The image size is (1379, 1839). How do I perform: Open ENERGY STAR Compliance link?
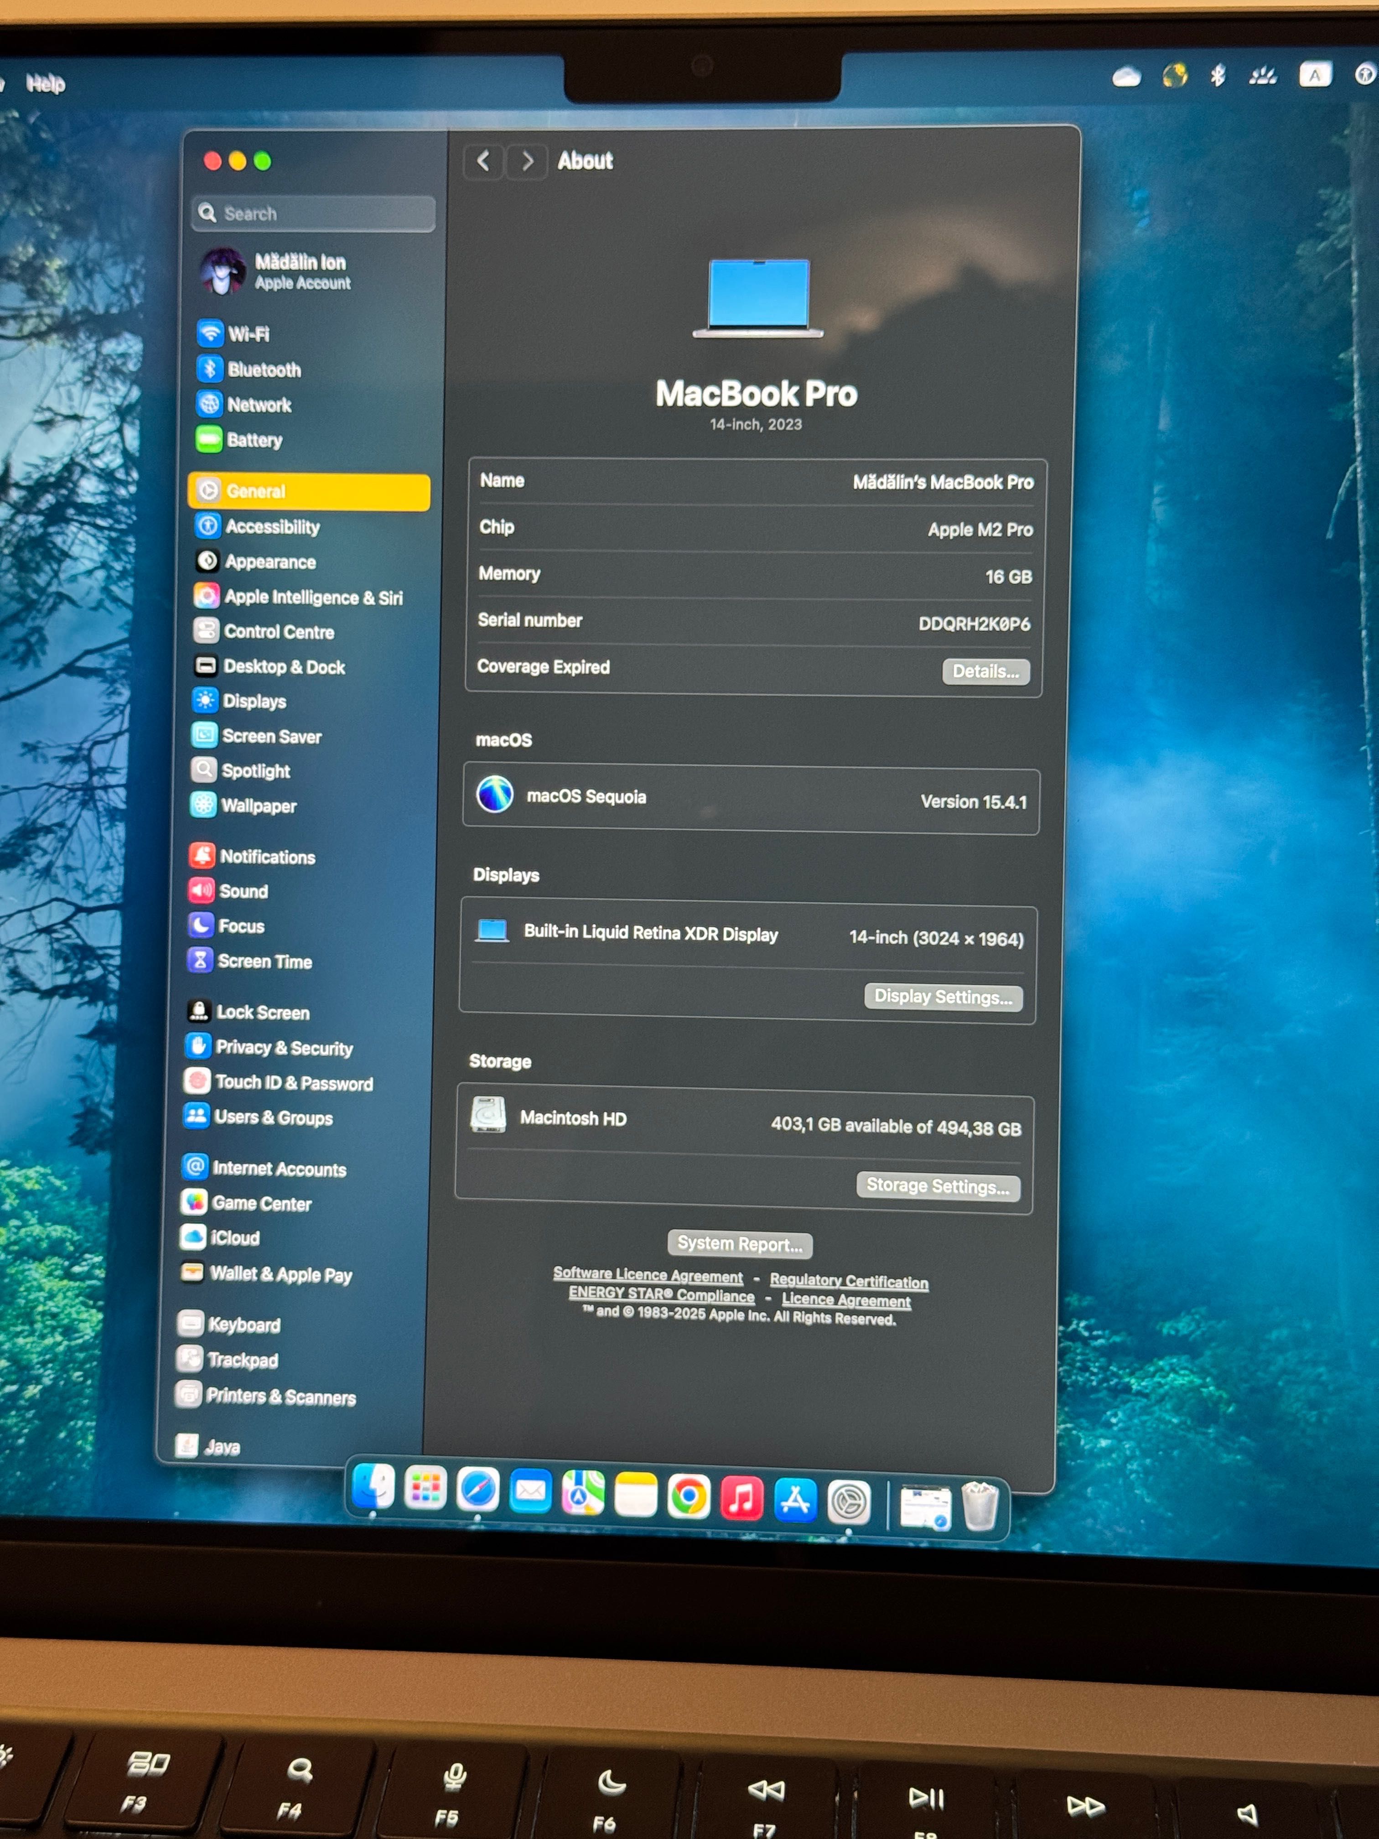click(662, 1294)
